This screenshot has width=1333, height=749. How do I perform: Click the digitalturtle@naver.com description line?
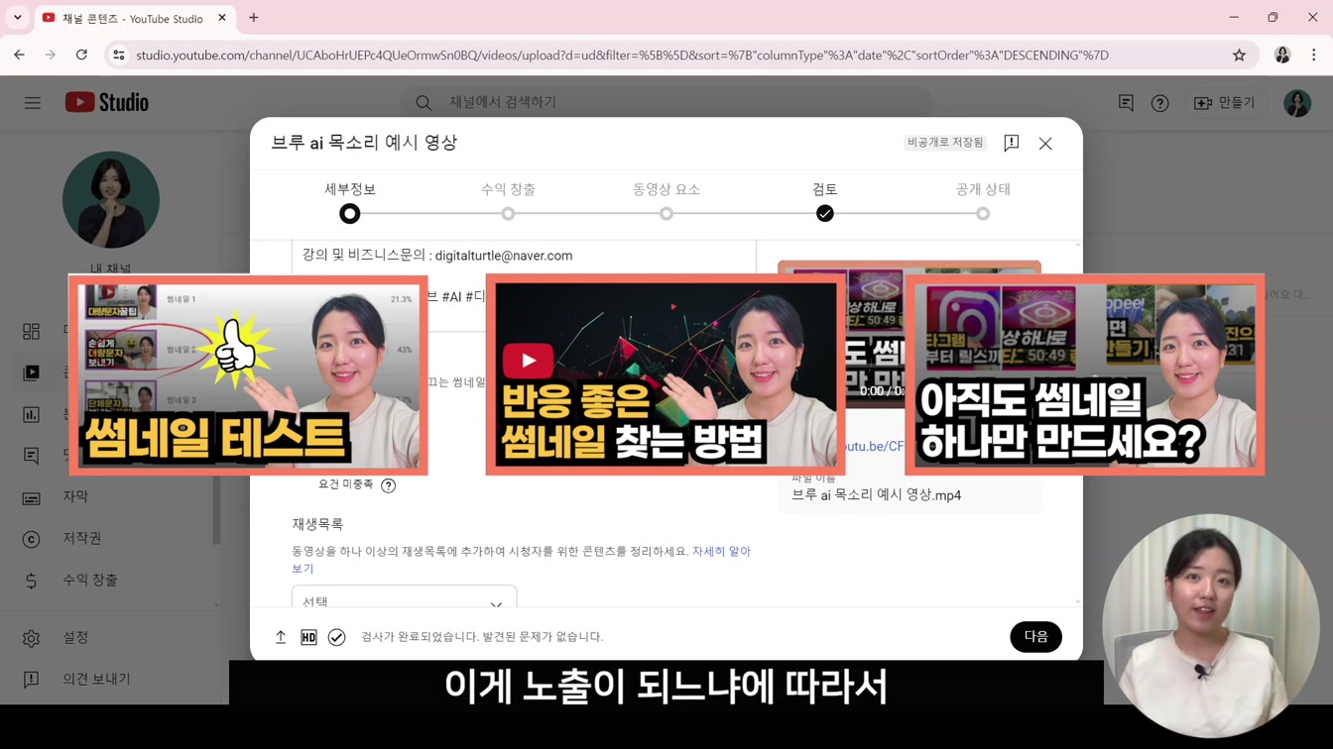click(437, 256)
